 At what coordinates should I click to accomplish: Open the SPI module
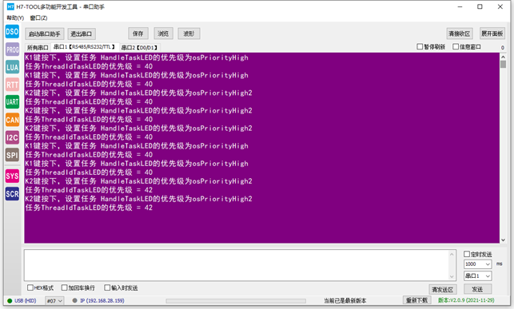pyautogui.click(x=12, y=155)
